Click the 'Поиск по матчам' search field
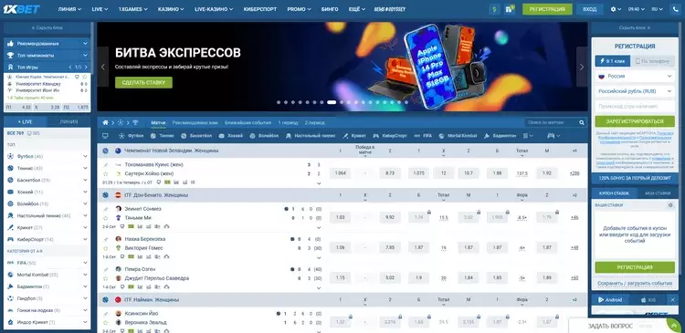 [552, 122]
